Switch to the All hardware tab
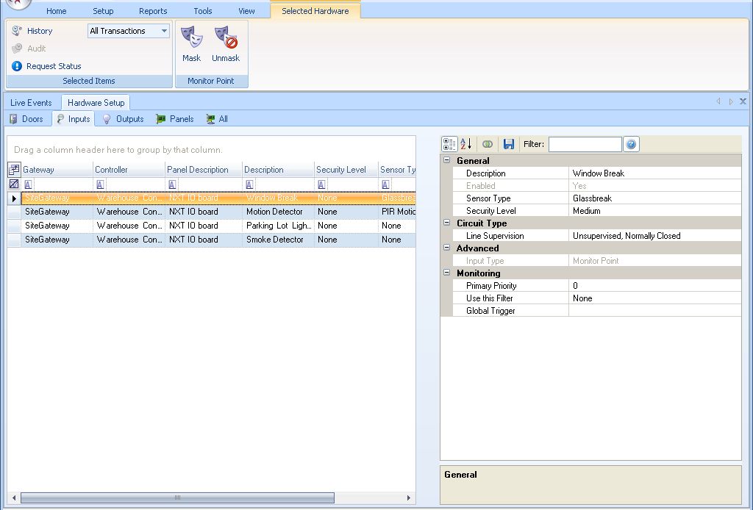The width and height of the screenshot is (753, 510). click(217, 119)
